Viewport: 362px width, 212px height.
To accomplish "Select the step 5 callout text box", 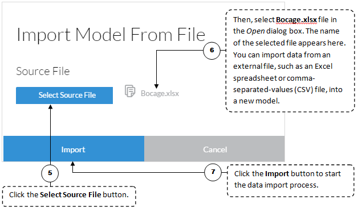I will click(x=69, y=196).
